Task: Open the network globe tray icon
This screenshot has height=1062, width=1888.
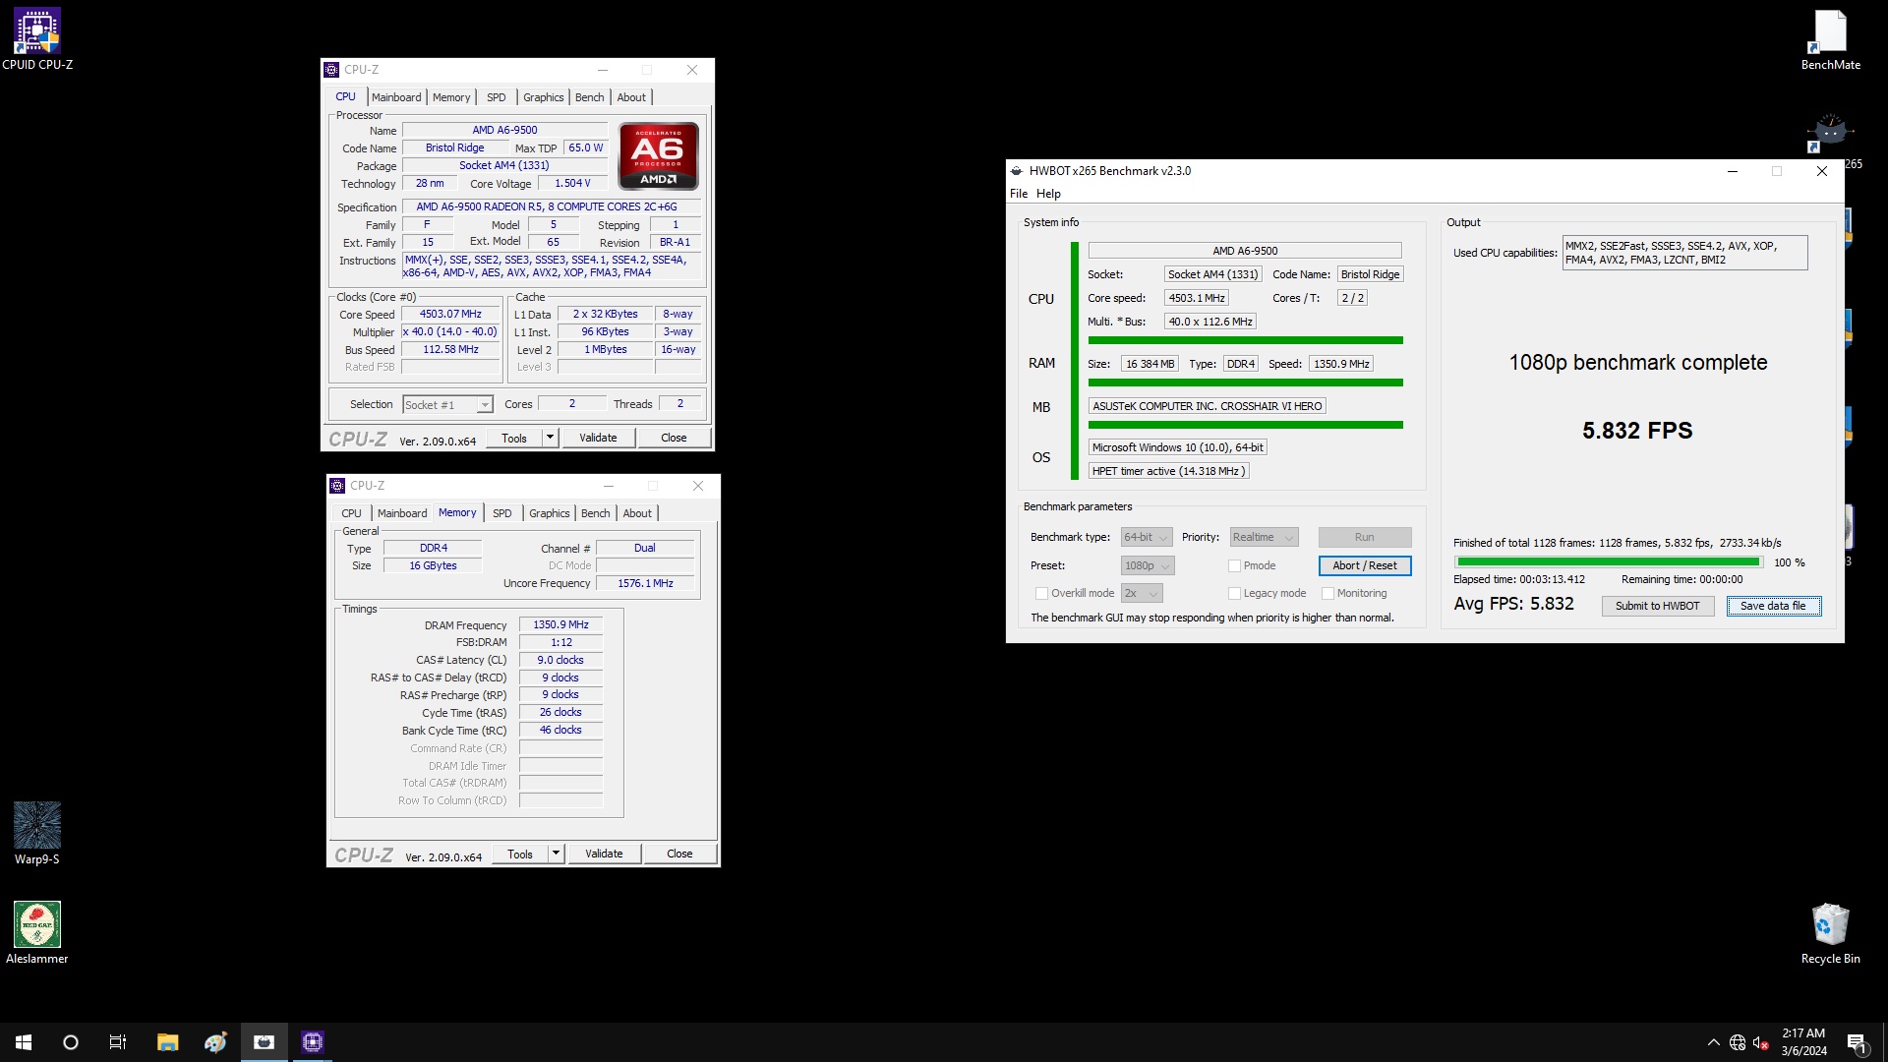Action: click(1738, 1042)
